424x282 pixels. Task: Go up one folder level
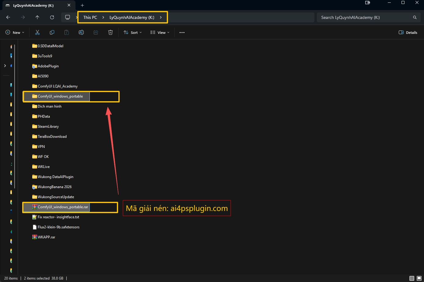click(x=37, y=17)
